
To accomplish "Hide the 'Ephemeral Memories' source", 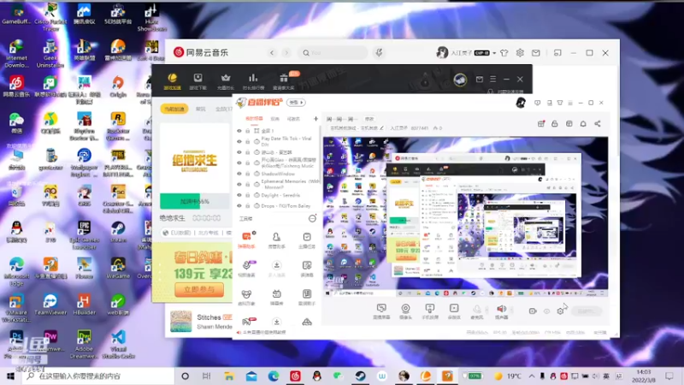I will tap(239, 184).
